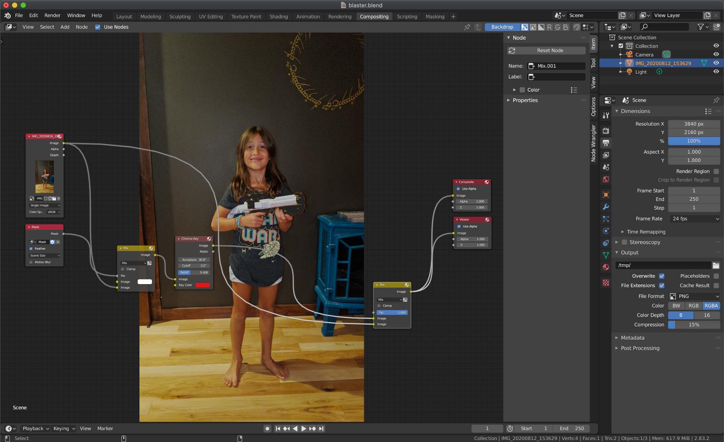Click the Reset Node button
Screen dimensions: 724x442
coord(547,51)
